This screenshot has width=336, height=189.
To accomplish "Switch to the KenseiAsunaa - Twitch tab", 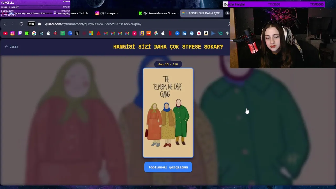I will coord(70,13).
